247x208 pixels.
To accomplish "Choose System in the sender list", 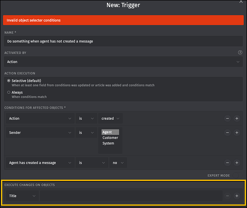I will 108,143.
